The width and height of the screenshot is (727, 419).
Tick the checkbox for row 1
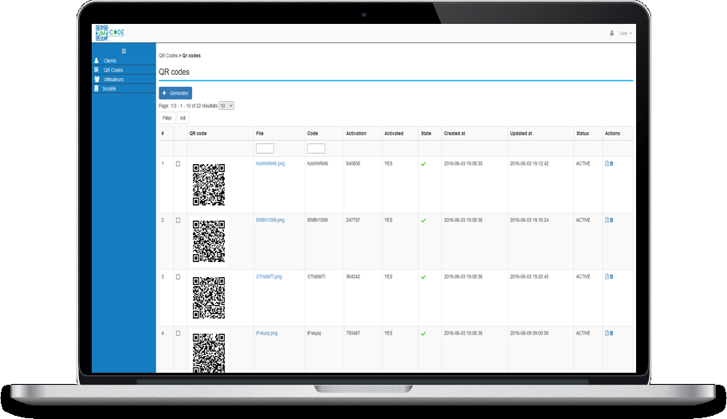click(x=178, y=163)
